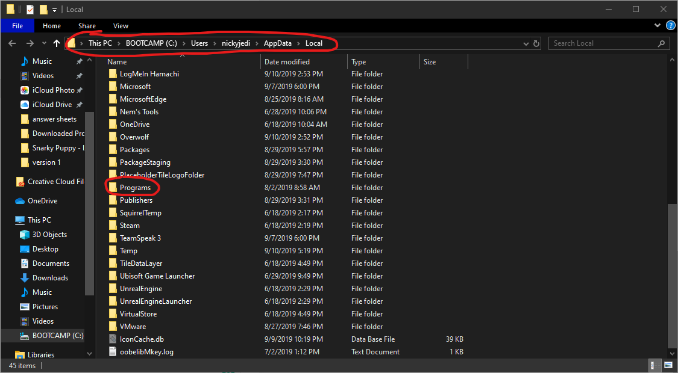Open the View ribbon tab
The height and width of the screenshot is (373, 678).
tap(121, 26)
